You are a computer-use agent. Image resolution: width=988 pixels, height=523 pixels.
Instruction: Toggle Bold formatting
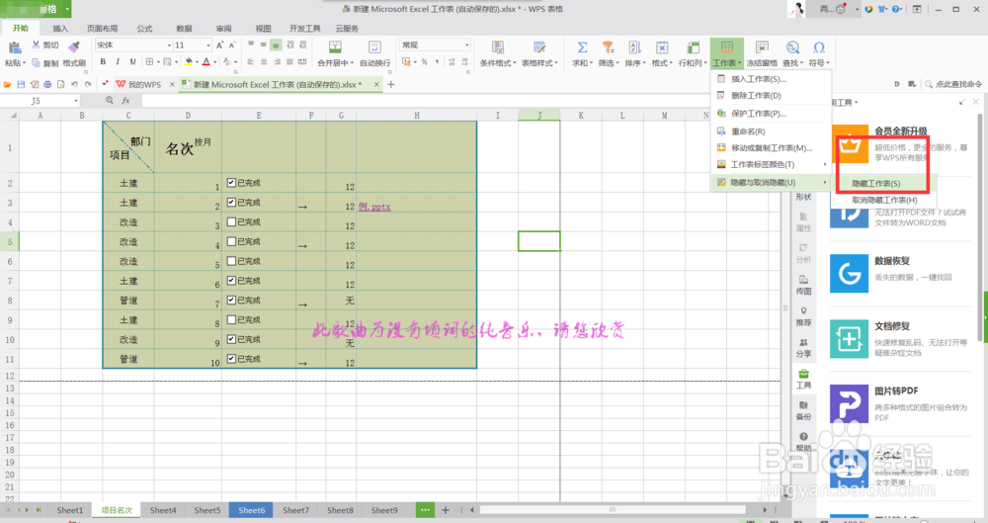pyautogui.click(x=103, y=62)
